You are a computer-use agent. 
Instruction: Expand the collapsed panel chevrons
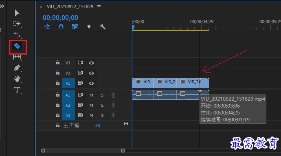point(2,6)
